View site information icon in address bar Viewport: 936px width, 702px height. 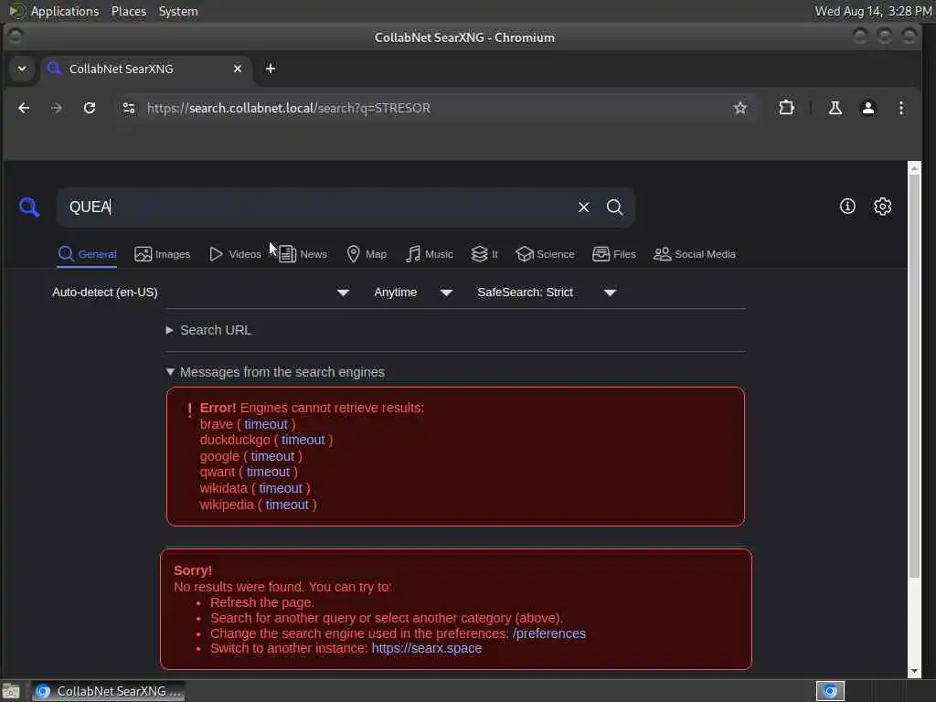point(128,108)
